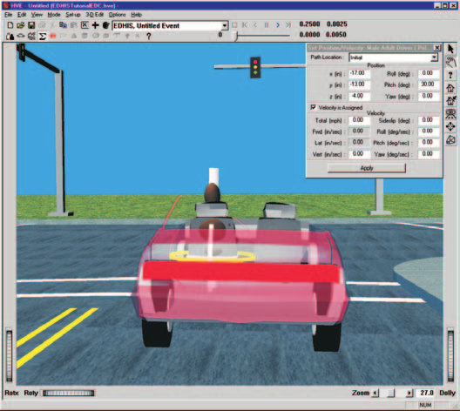Select the human editor icon in second toolbar row
This screenshot has height=411, width=460.
tap(10, 36)
